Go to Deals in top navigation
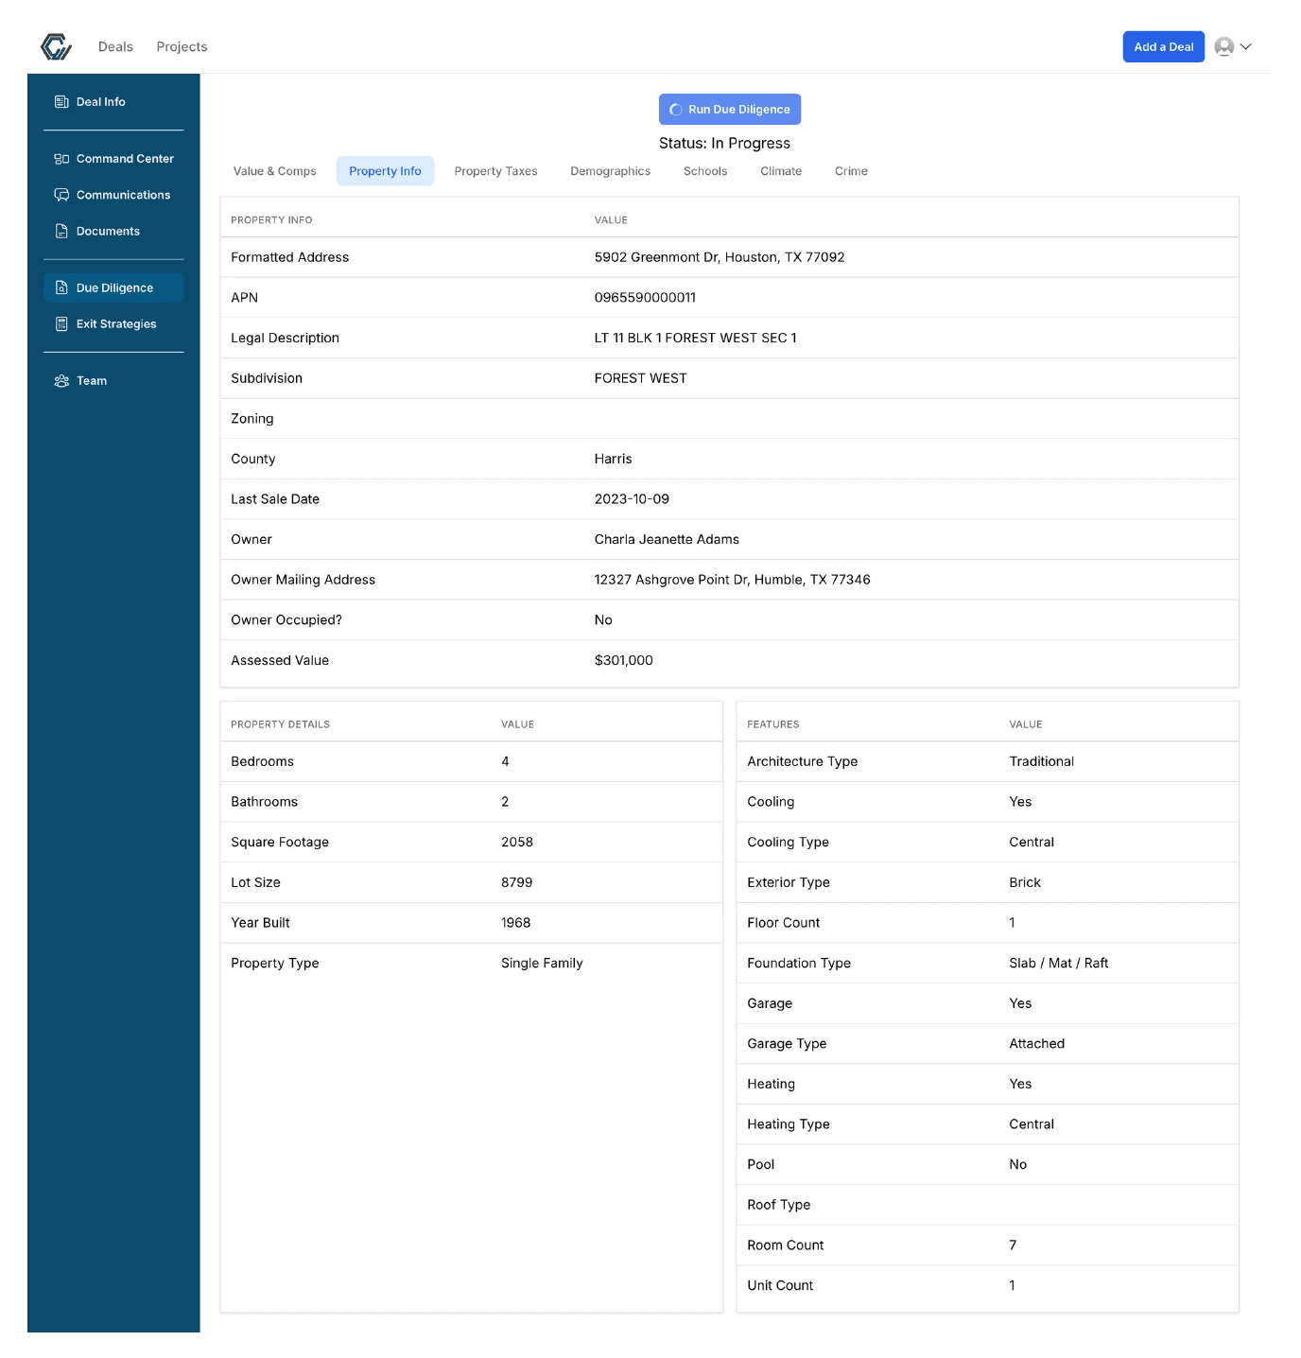 (x=115, y=46)
